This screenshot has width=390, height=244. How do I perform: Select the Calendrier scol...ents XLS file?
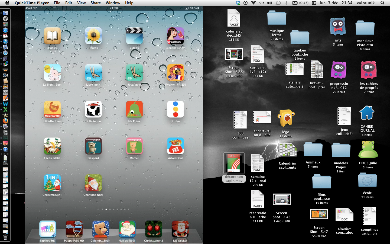(x=287, y=150)
